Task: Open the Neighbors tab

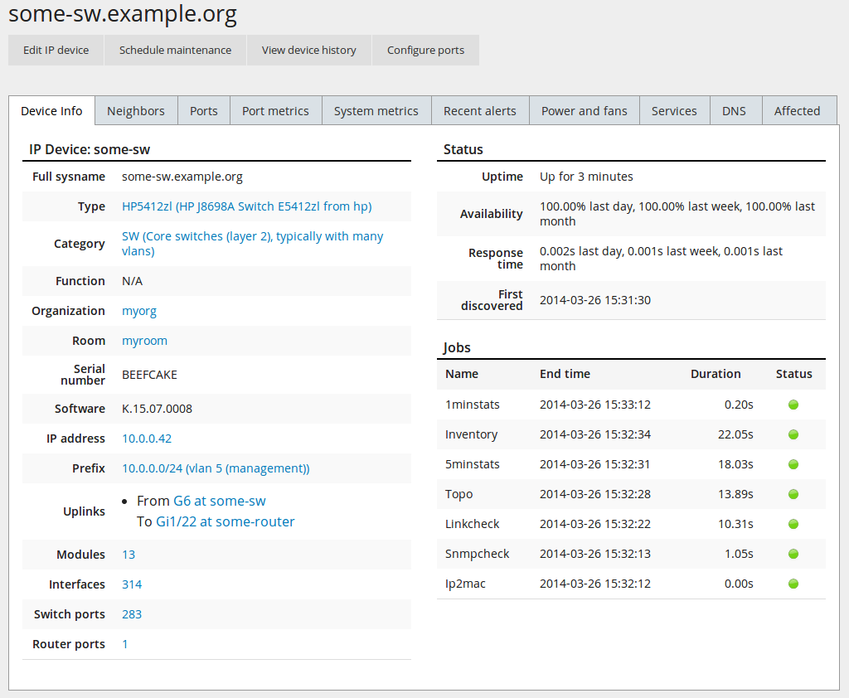Action: (x=136, y=111)
